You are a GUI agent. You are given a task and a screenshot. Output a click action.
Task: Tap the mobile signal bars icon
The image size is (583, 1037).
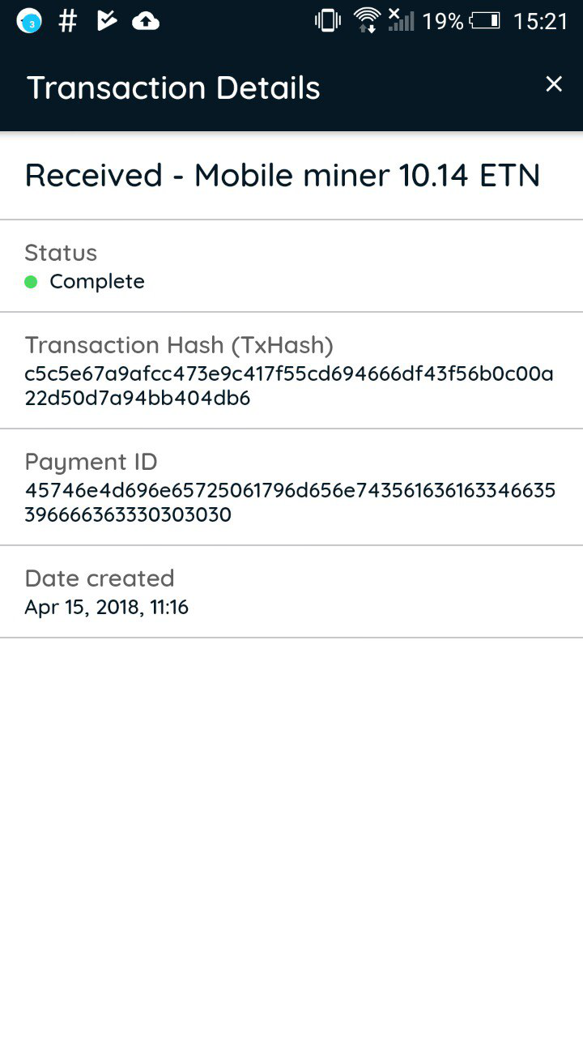click(400, 20)
